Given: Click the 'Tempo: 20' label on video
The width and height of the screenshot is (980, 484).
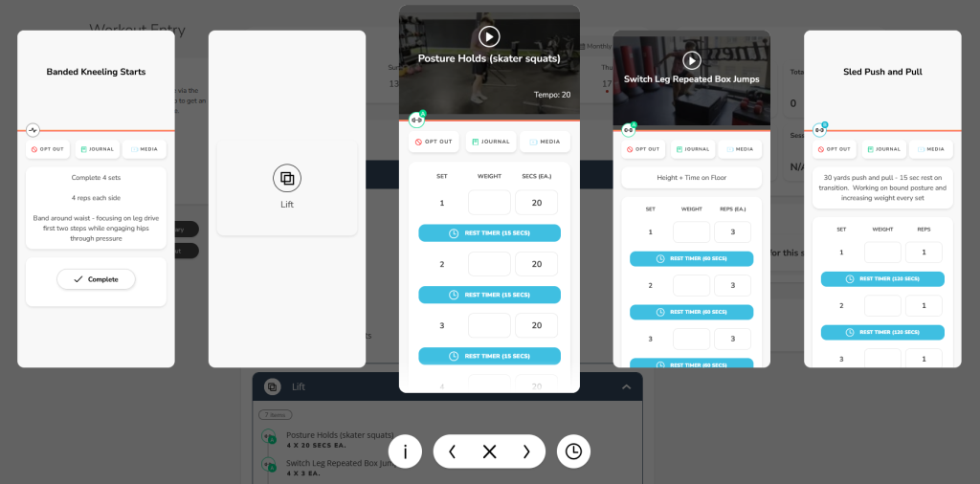Looking at the screenshot, I should pos(552,95).
